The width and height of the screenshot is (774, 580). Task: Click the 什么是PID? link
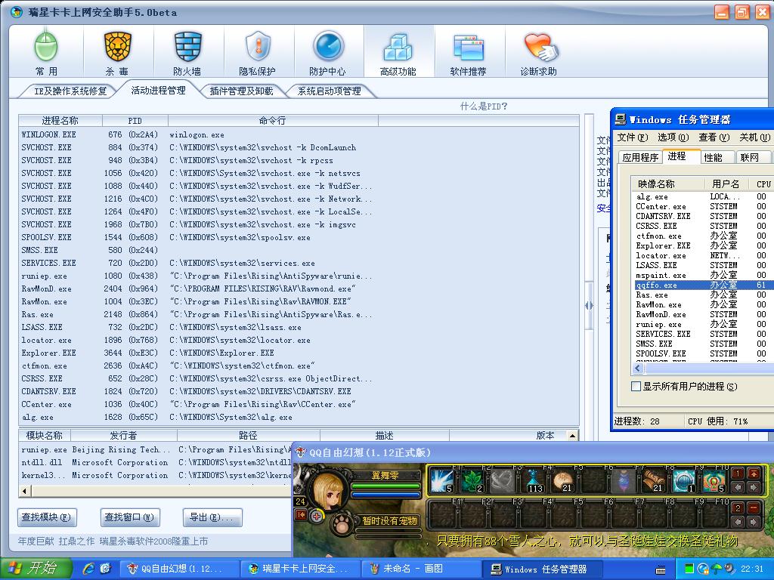click(484, 106)
